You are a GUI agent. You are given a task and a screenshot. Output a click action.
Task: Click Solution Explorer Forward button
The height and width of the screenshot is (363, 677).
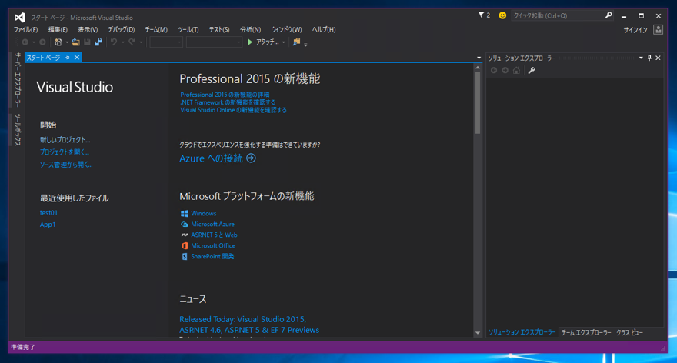click(x=505, y=70)
